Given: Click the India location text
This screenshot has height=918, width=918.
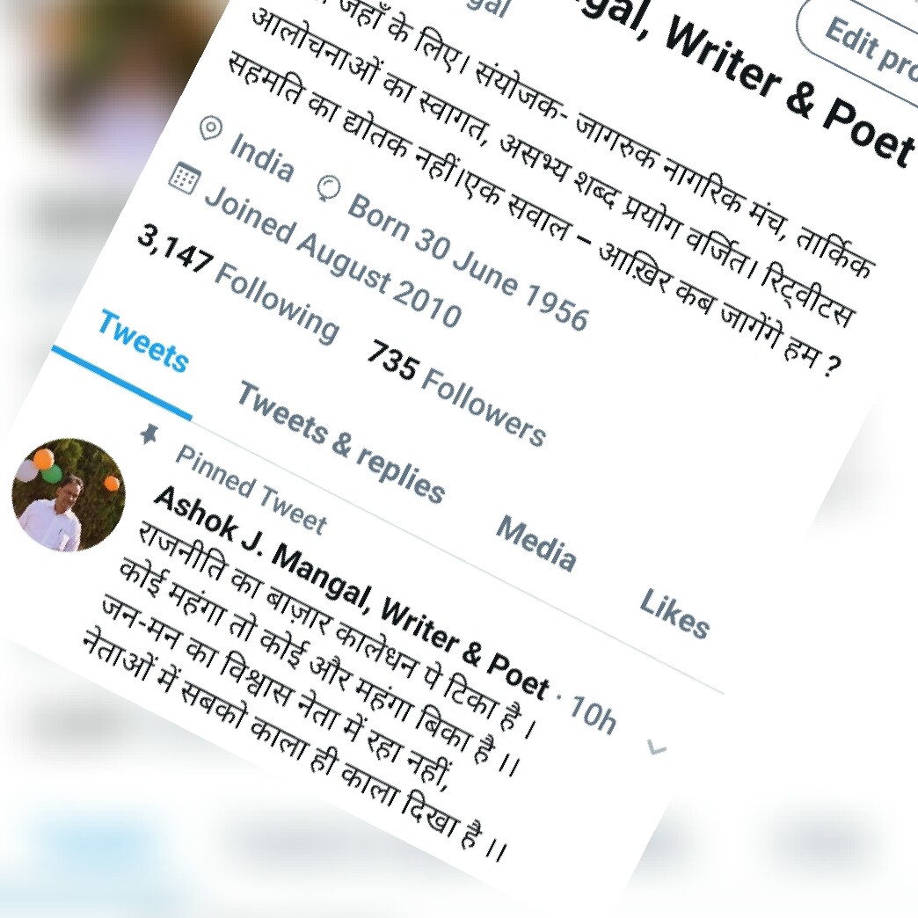Looking at the screenshot, I should tap(261, 157).
